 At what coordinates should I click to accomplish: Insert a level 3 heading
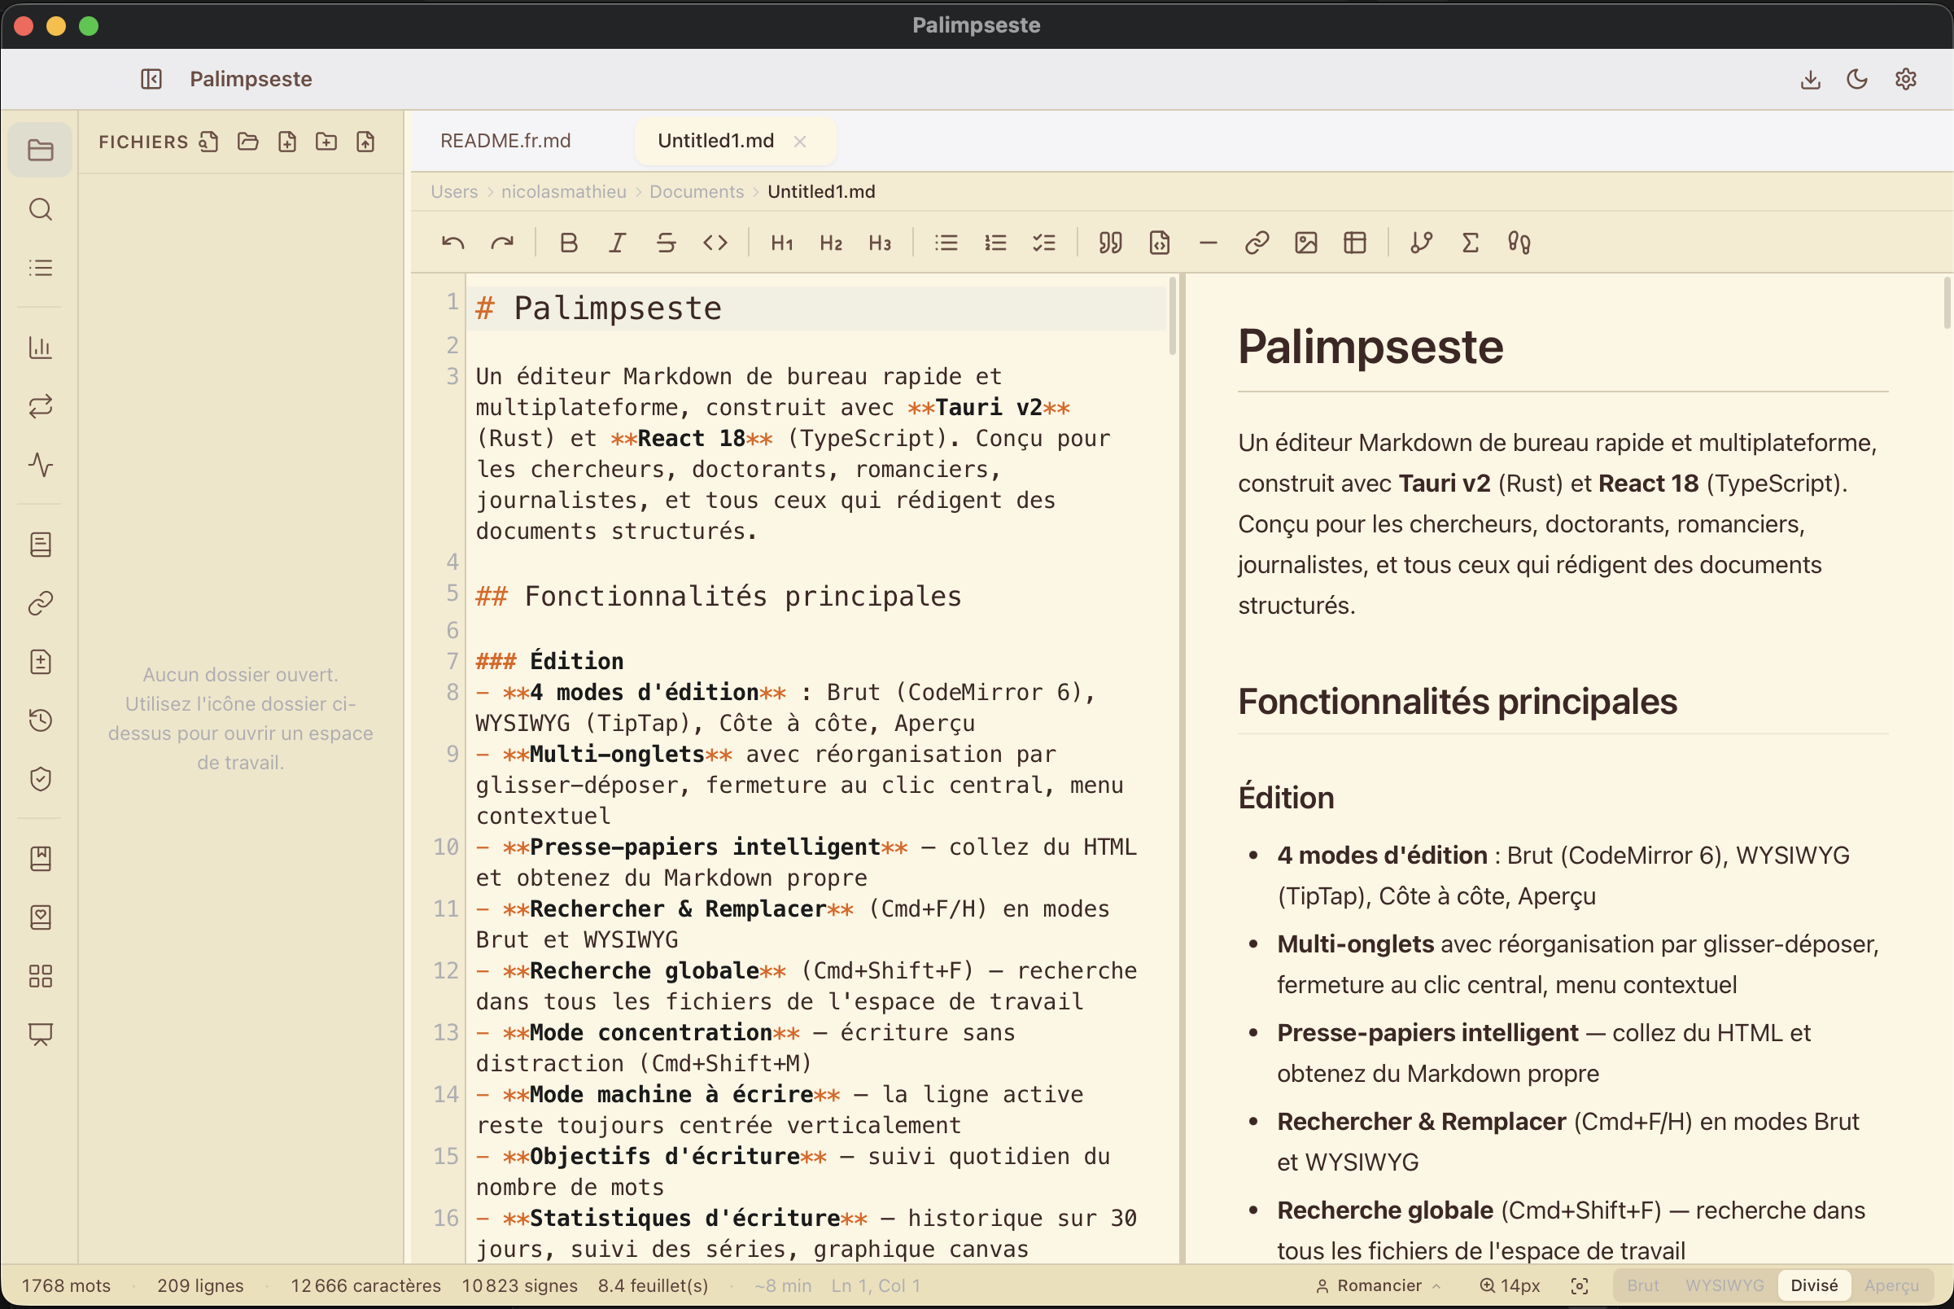click(881, 243)
